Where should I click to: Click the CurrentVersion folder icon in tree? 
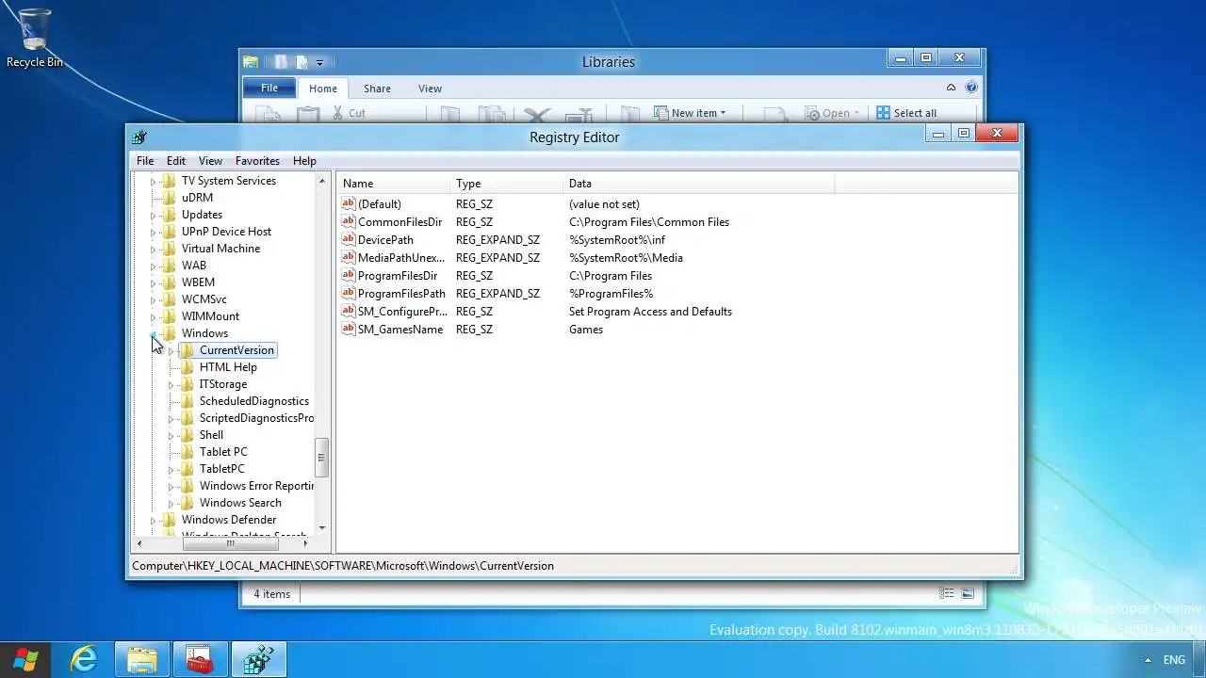(187, 350)
